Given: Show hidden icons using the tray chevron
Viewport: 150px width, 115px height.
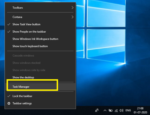Looking at the screenshot, I should click(x=105, y=110).
